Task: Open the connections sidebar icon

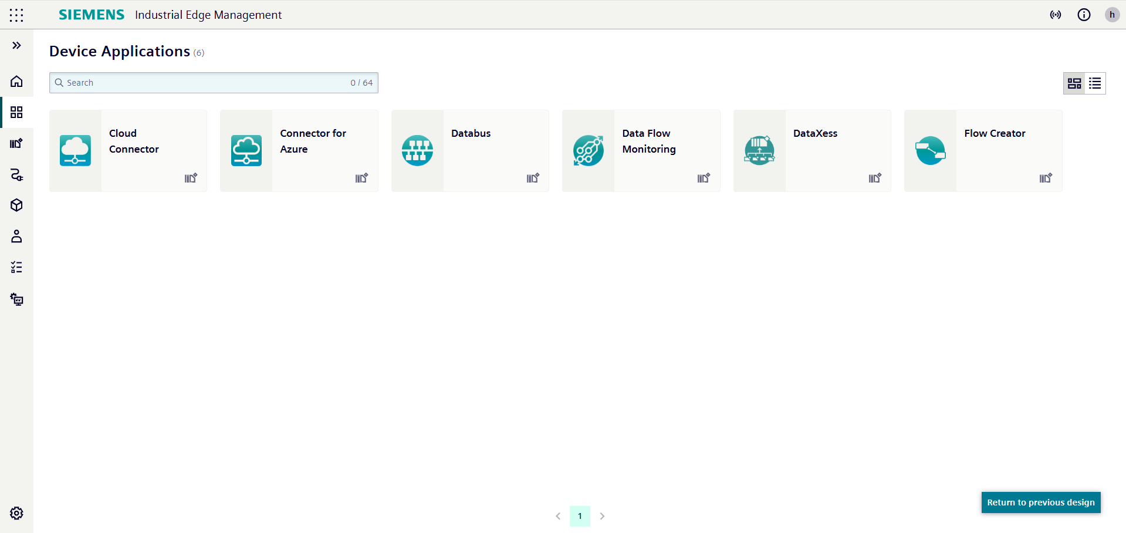Action: click(16, 174)
